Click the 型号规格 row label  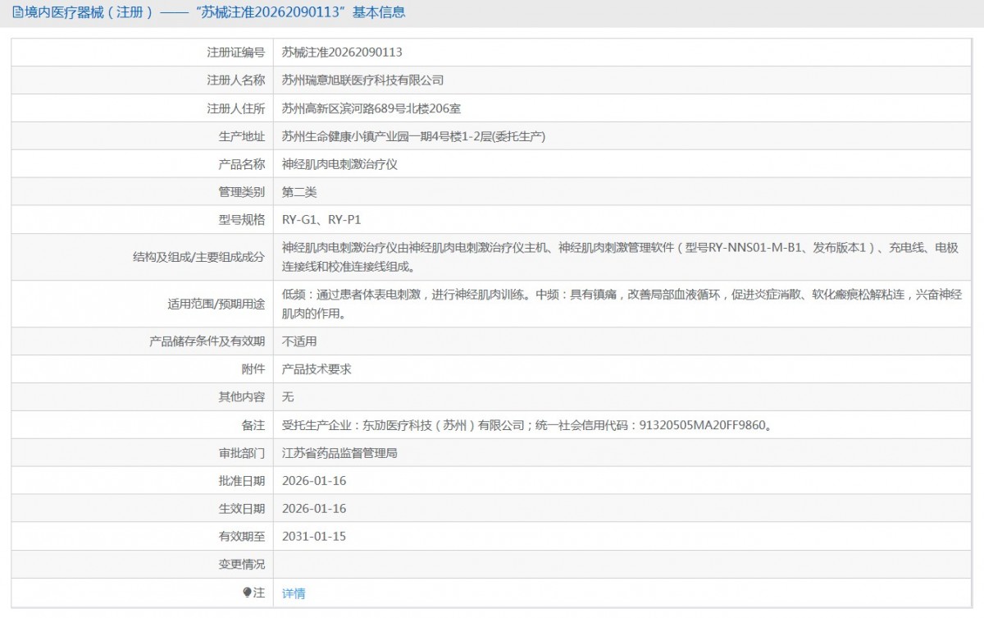pos(242,220)
